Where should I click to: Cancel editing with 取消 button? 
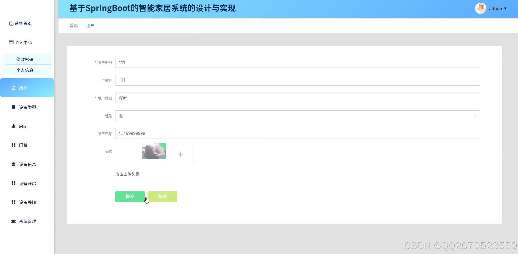click(x=162, y=196)
